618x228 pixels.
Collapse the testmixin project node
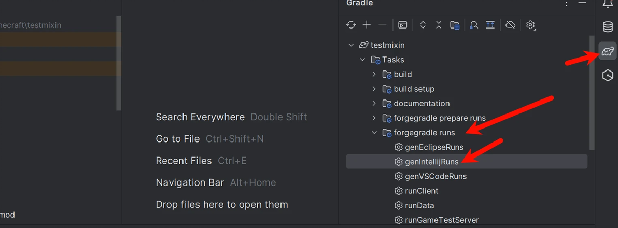point(352,45)
